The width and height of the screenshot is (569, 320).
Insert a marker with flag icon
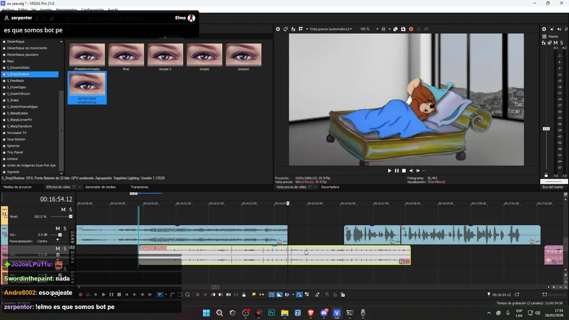pyautogui.click(x=254, y=295)
